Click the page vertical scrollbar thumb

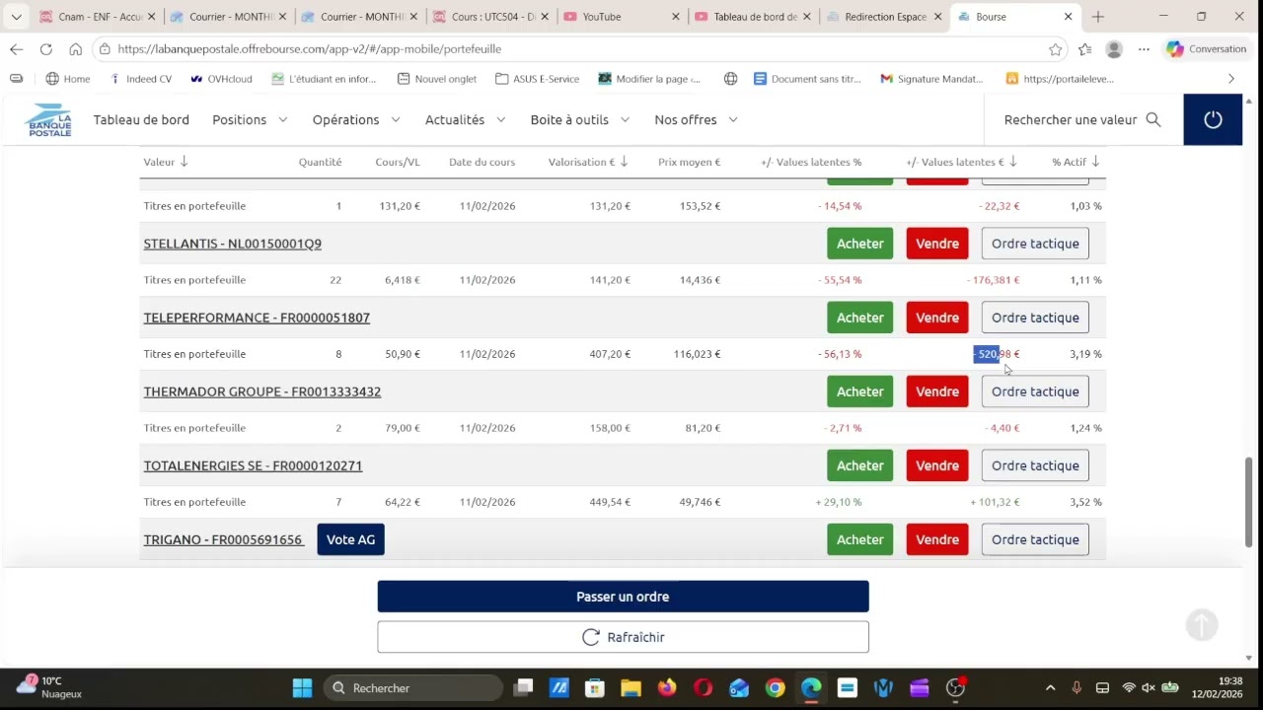coord(1248,502)
